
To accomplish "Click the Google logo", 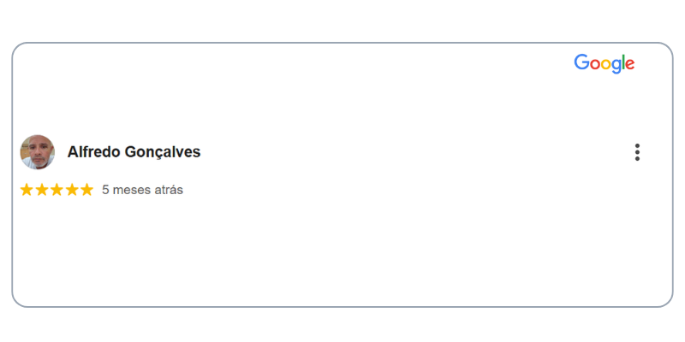I will coord(605,63).
